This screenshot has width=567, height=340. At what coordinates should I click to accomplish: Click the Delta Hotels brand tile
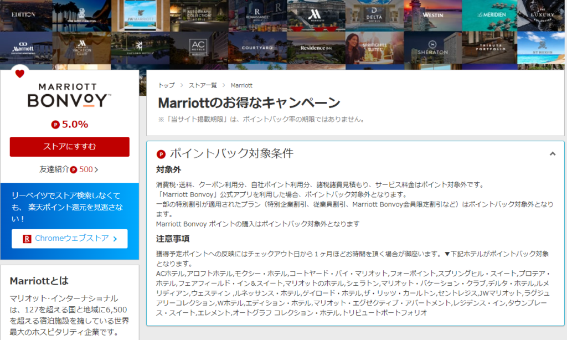click(374, 16)
